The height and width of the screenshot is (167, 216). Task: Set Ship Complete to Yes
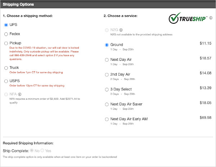click(x=42, y=150)
